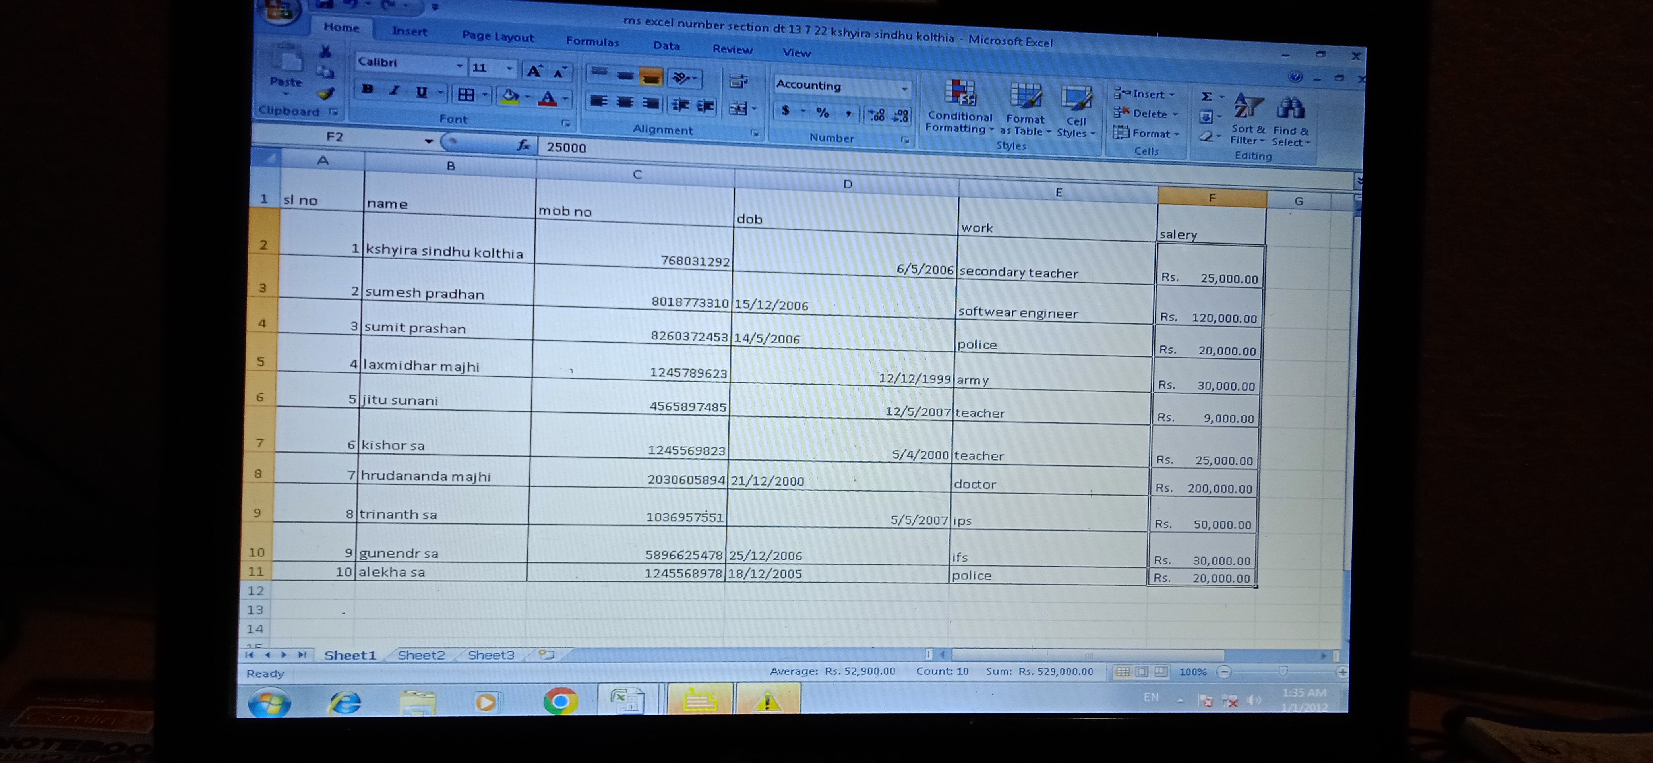
Task: Toggle bottom align button
Action: (x=651, y=77)
